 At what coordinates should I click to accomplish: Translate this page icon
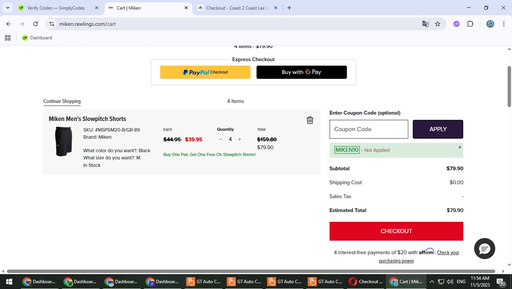[425, 24]
